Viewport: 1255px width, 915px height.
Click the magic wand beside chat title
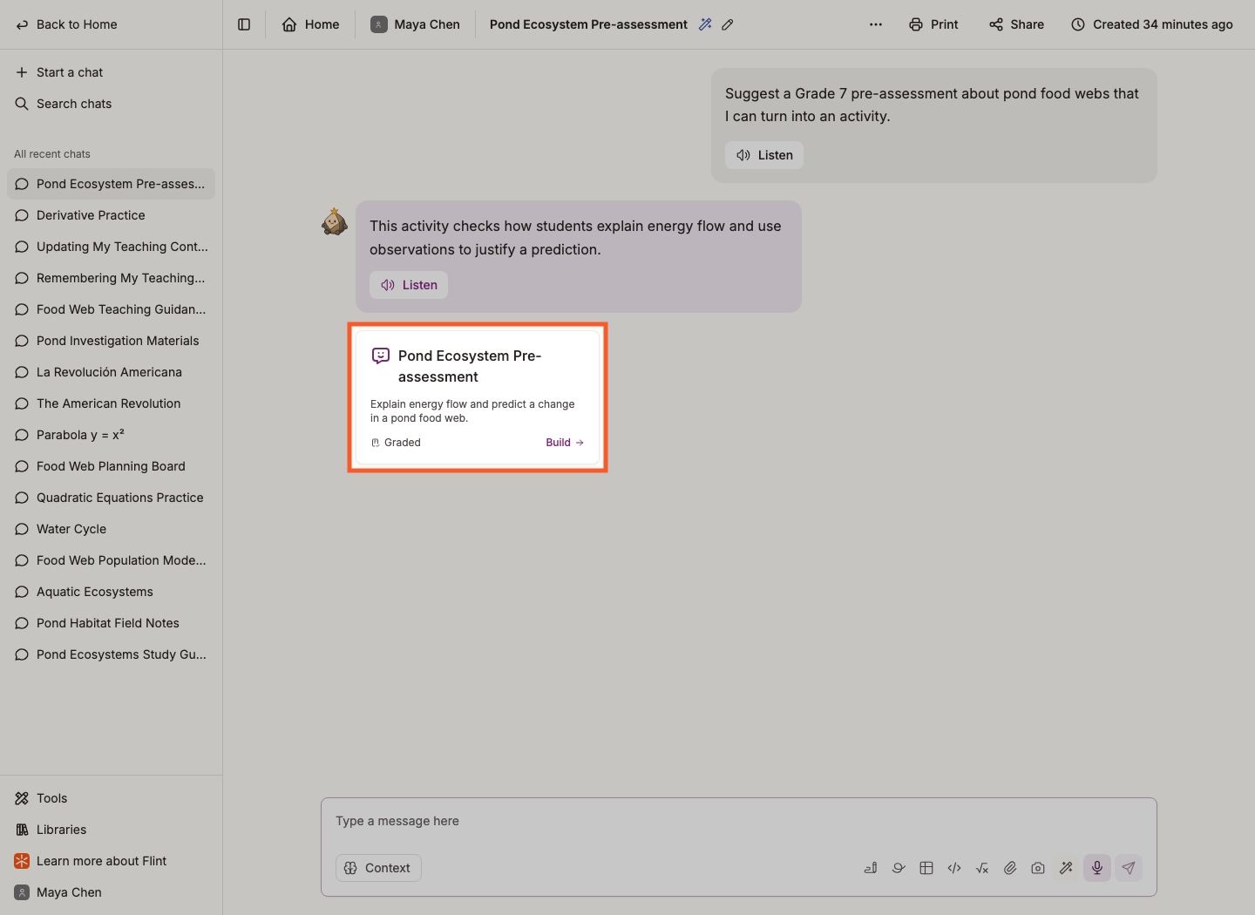point(705,24)
